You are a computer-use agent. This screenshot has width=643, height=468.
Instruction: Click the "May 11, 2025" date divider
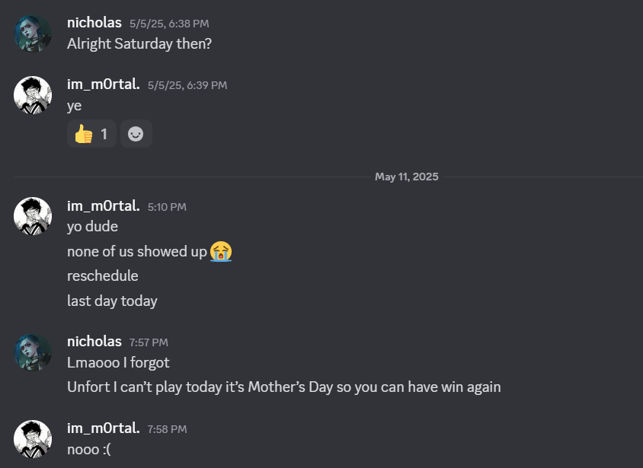(x=406, y=177)
